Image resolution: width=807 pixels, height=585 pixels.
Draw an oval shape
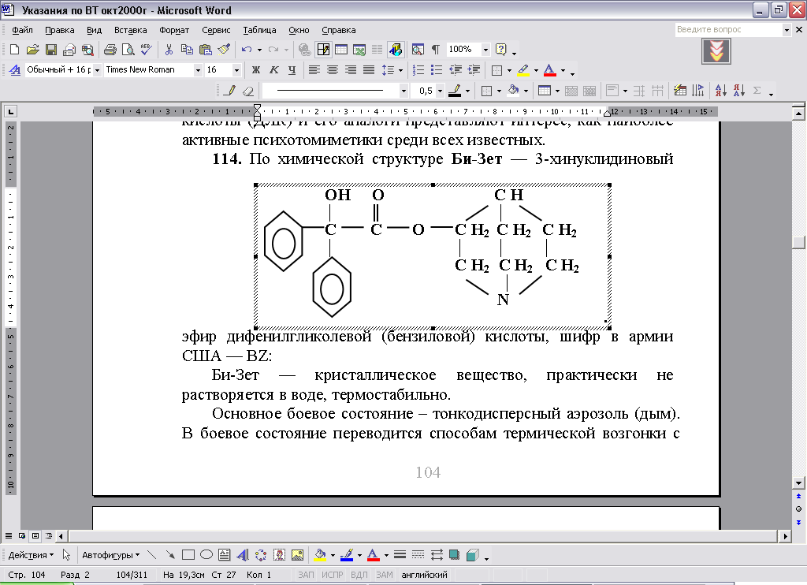206,554
